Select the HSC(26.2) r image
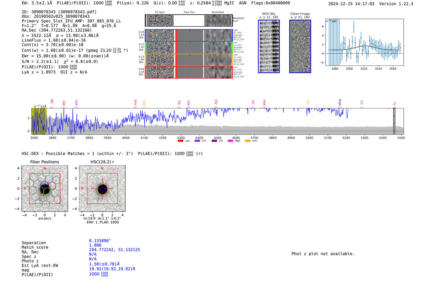The height and width of the screenshot is (296, 435). pos(102,189)
